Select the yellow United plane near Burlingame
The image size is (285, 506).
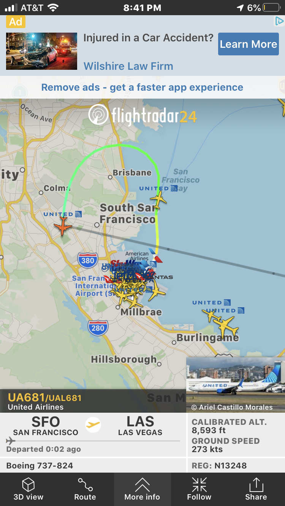click(x=226, y=325)
